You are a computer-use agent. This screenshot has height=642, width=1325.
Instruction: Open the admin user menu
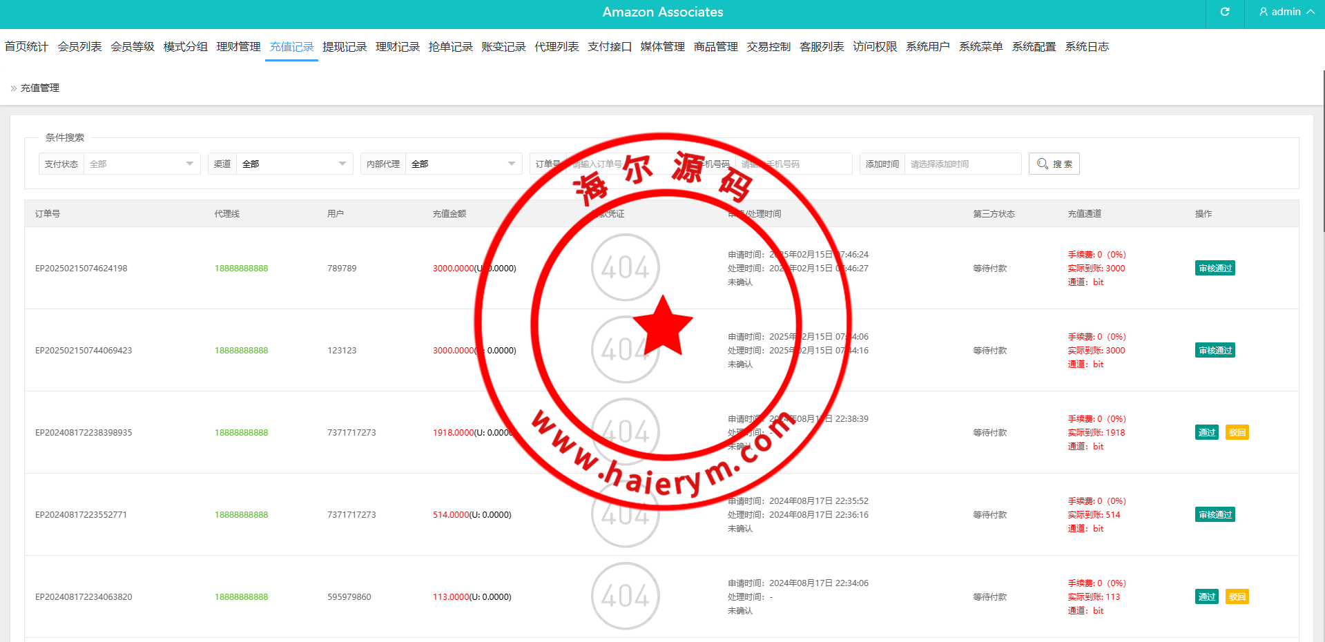tap(1286, 12)
